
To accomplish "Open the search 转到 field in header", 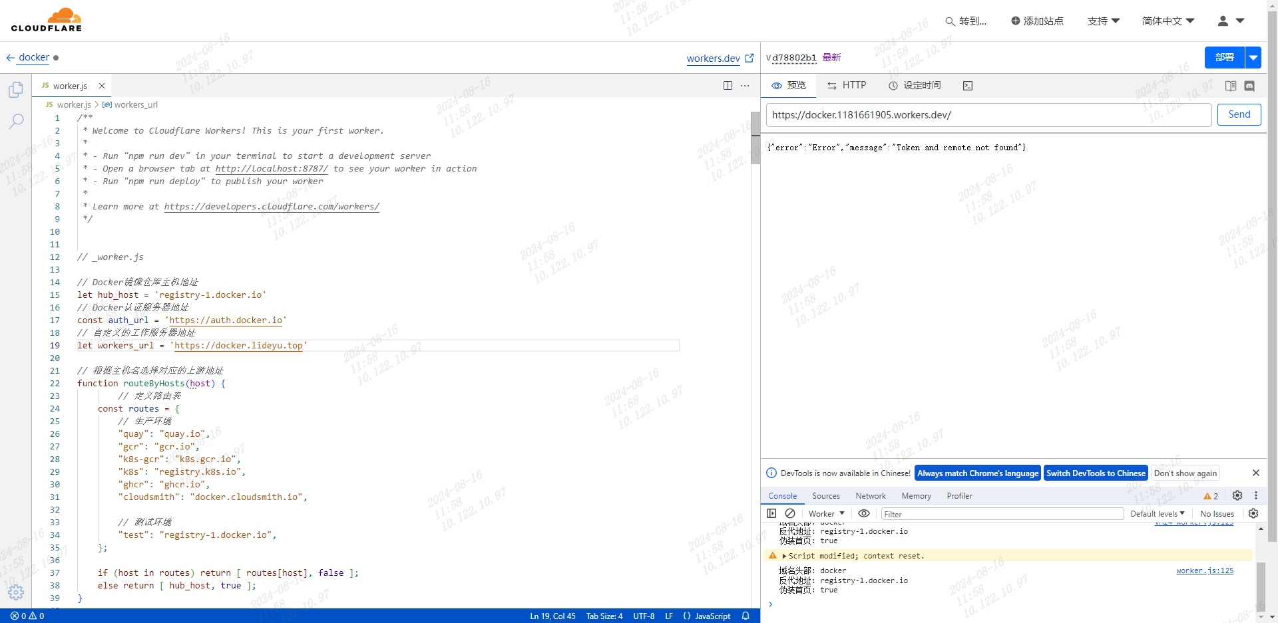I will point(966,21).
